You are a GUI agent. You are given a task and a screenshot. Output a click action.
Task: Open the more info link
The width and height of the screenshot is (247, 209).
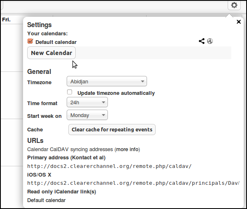[128, 149]
